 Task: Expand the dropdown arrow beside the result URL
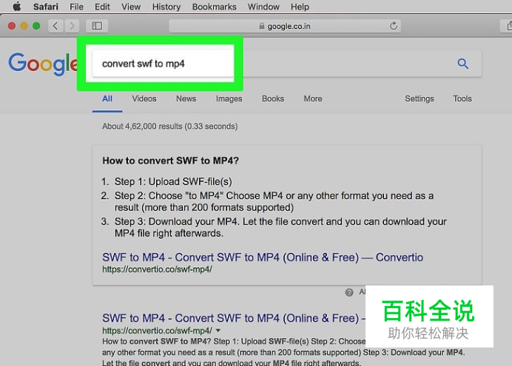[x=218, y=331]
